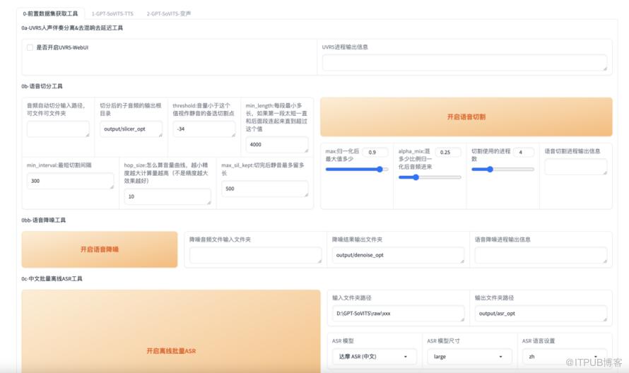The height and width of the screenshot is (373, 629).
Task: Click the ASR input path D:\GPT-SoVITS\raw\xxx field
Action: click(397, 314)
